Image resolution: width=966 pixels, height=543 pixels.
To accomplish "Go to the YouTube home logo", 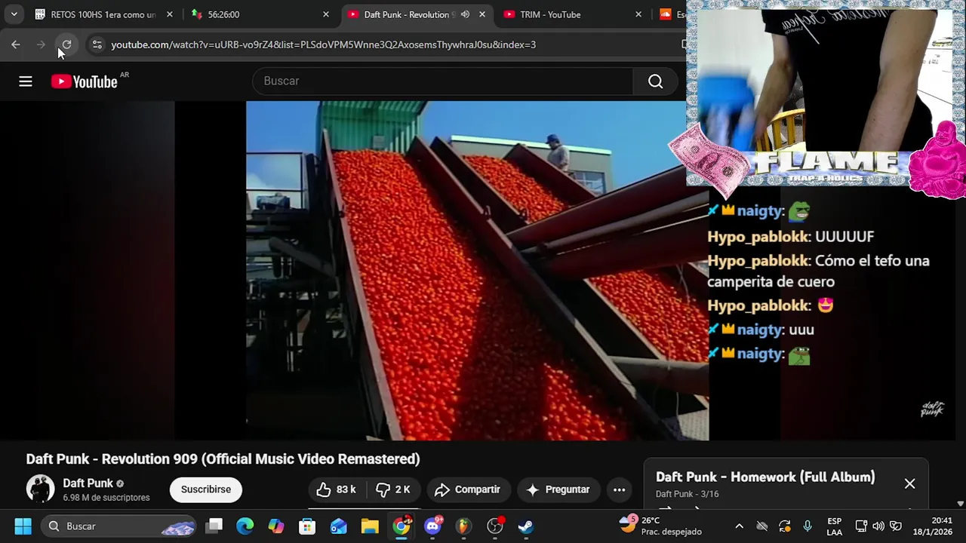I will [85, 81].
